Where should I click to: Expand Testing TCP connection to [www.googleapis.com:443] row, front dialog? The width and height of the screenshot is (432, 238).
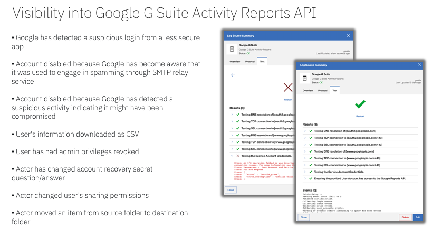pos(305,158)
